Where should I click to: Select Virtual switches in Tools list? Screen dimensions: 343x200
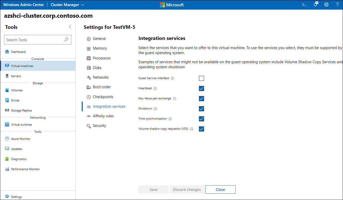[38, 125]
